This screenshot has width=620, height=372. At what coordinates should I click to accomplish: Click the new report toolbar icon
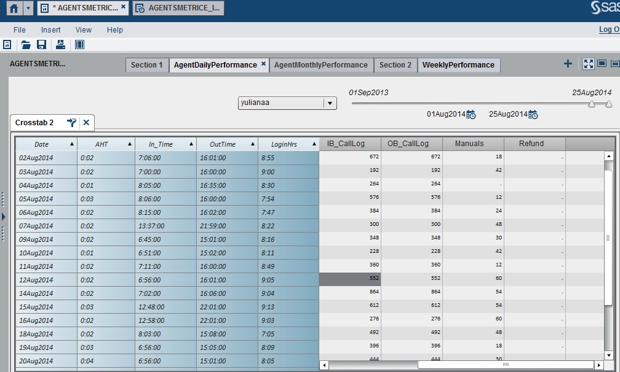[x=7, y=44]
